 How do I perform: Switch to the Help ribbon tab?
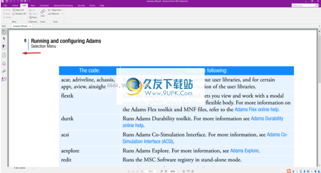[x=102, y=5]
